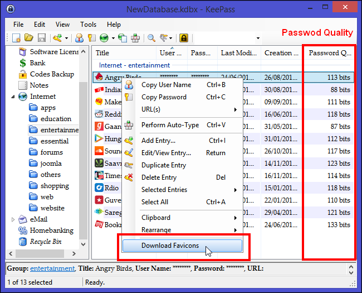The width and height of the screenshot is (362, 293).
Task: Collapse the Internet group tree arrow
Action: tap(13, 97)
